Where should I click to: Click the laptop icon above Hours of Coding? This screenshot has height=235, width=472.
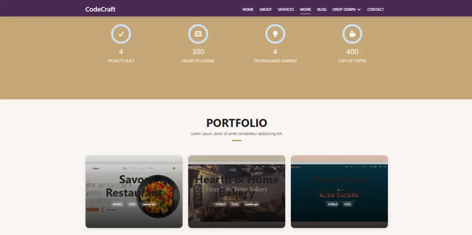(x=198, y=34)
